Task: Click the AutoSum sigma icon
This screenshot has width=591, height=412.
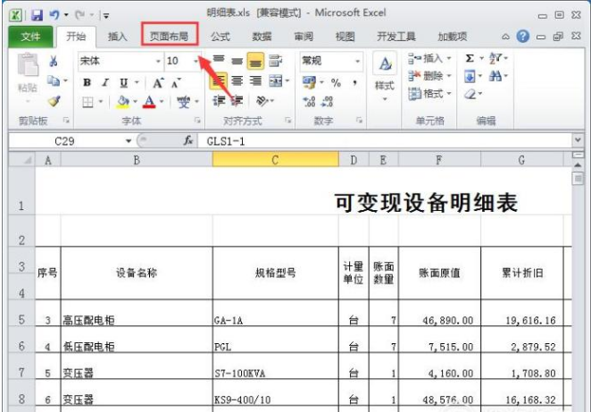Action: pos(470,58)
